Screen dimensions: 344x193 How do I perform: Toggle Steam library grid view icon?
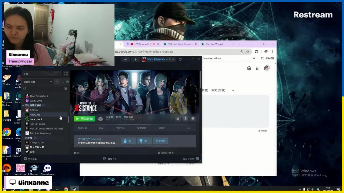pos(66,73)
